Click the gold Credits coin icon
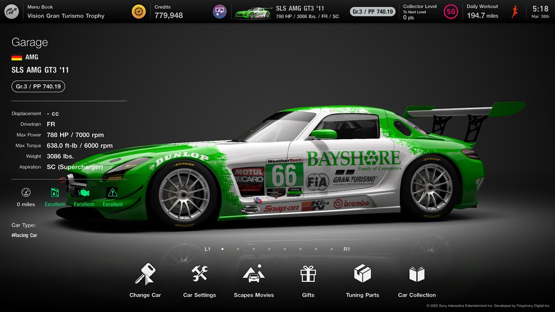The image size is (555, 312). click(x=139, y=12)
